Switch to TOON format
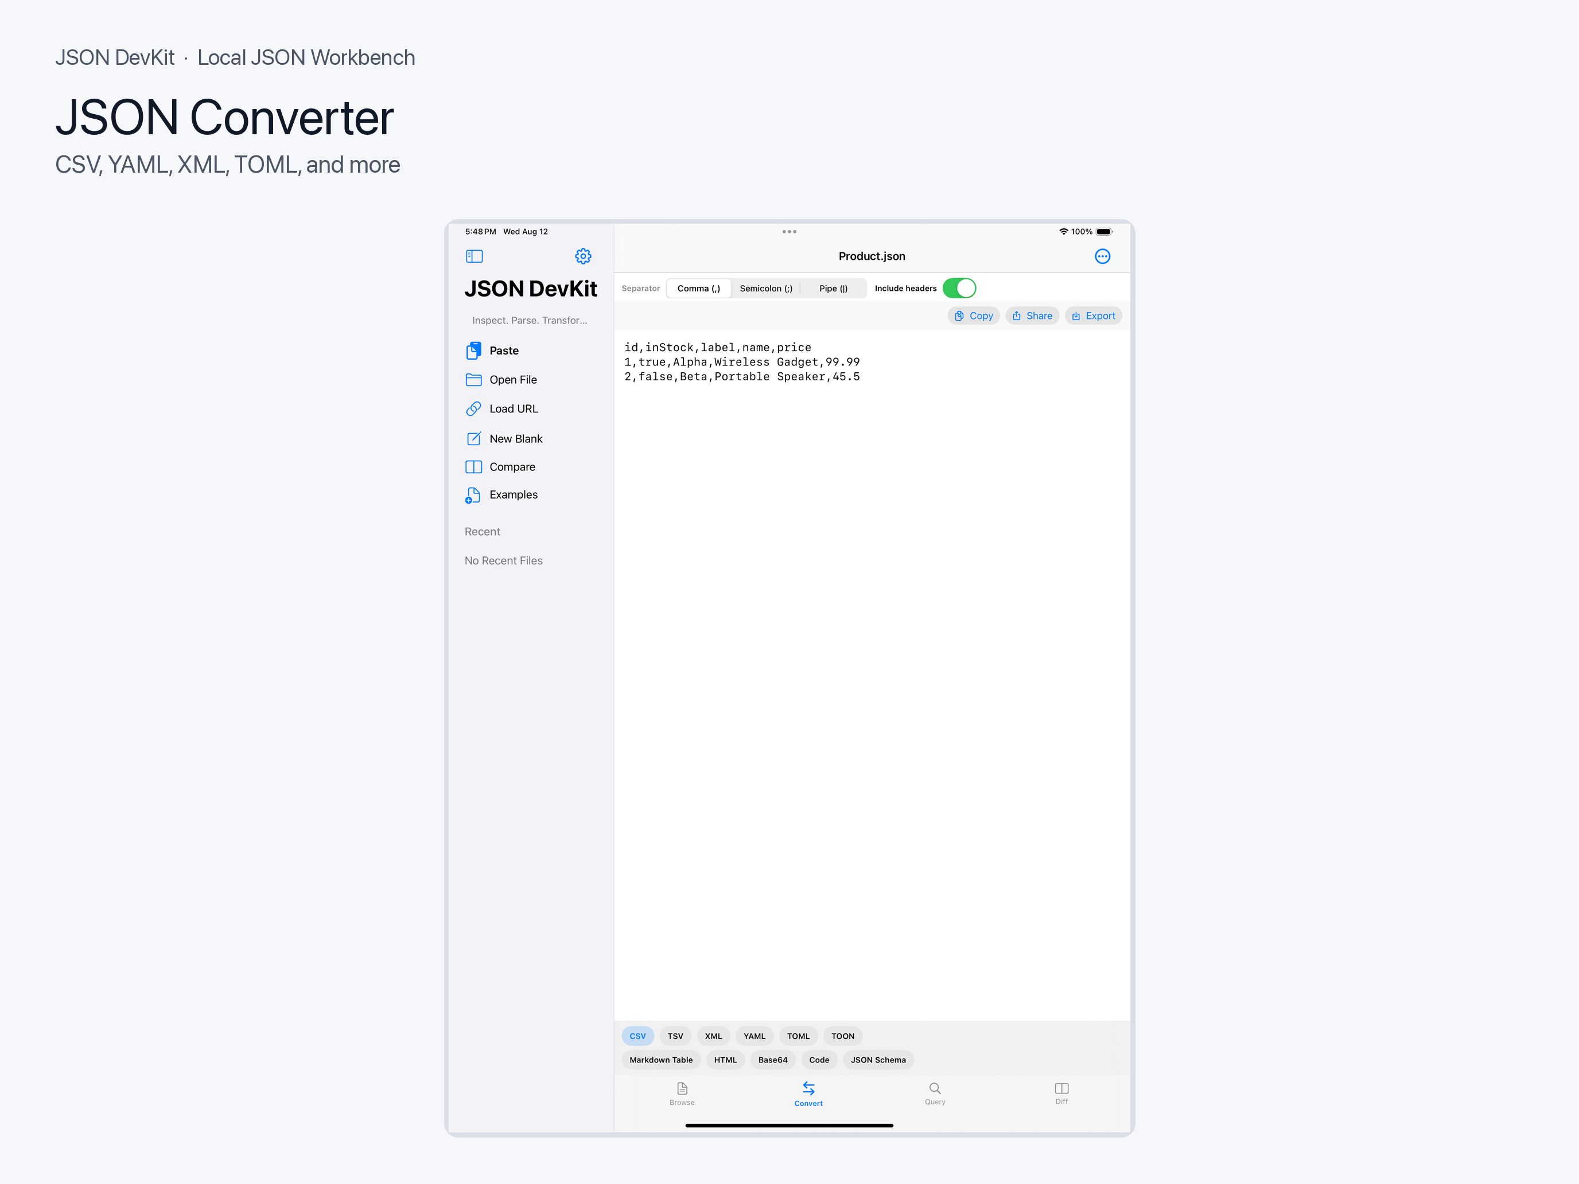Image resolution: width=1579 pixels, height=1184 pixels. pyautogui.click(x=842, y=1036)
